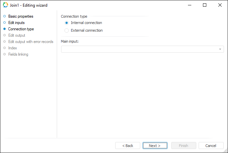Viewport: 228px width, 153px height.
Task: Go to Basic properties step
Action: (x=21, y=16)
